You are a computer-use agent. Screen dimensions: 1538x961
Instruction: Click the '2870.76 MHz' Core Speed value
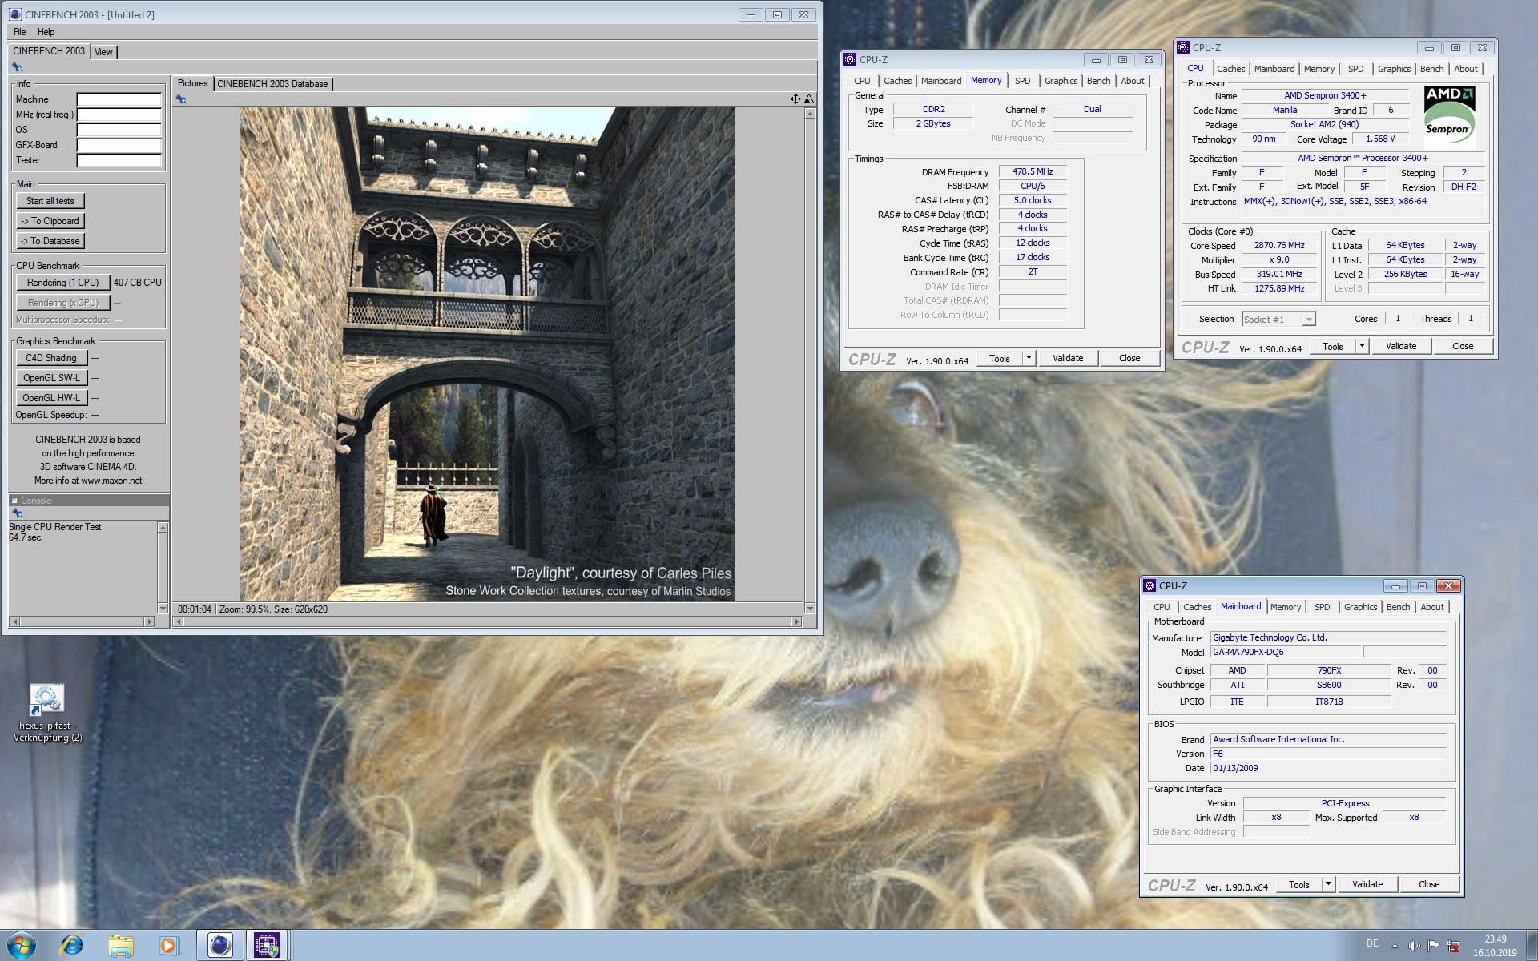coord(1279,246)
